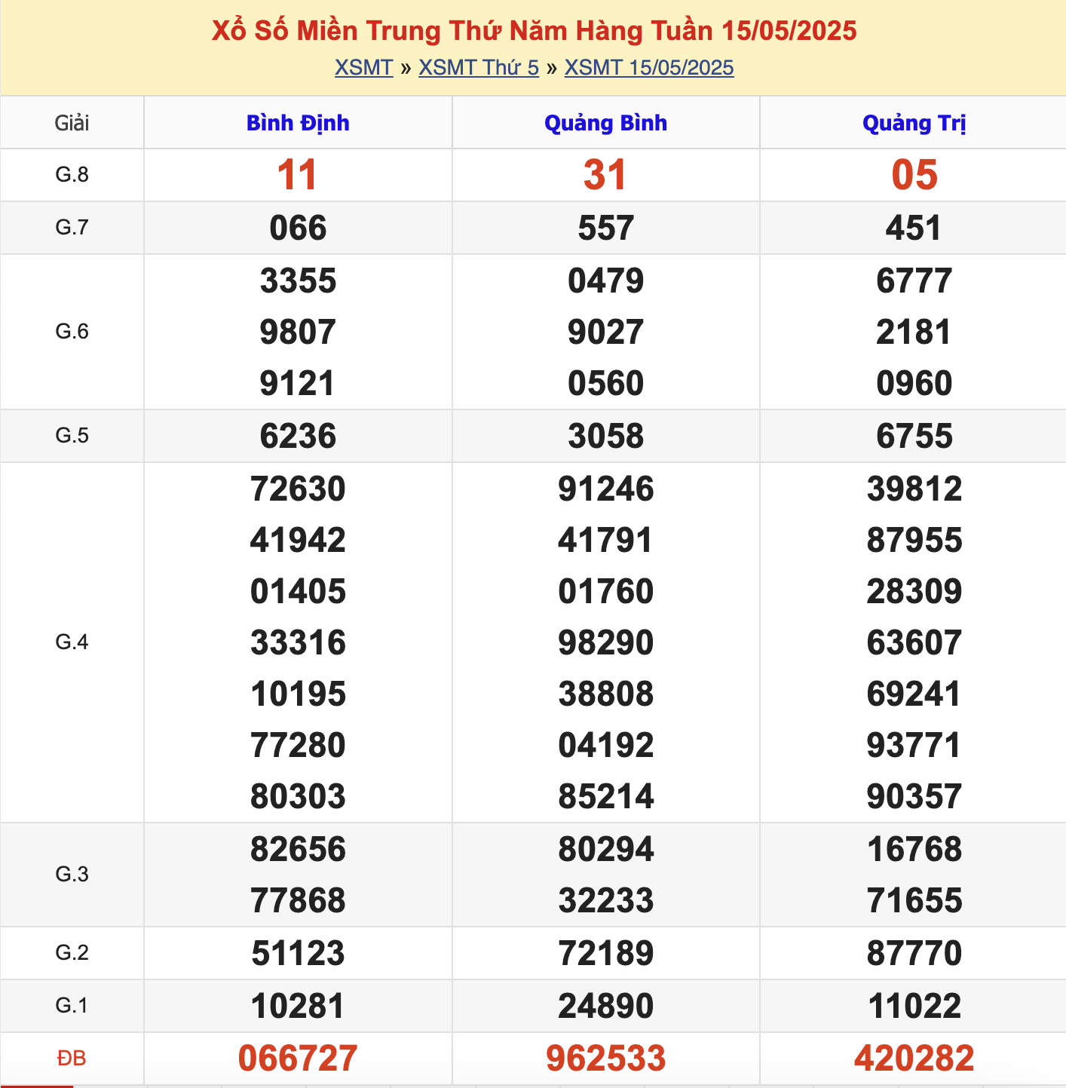
Task: Select the G.6 number 9027
Action: pos(606,333)
